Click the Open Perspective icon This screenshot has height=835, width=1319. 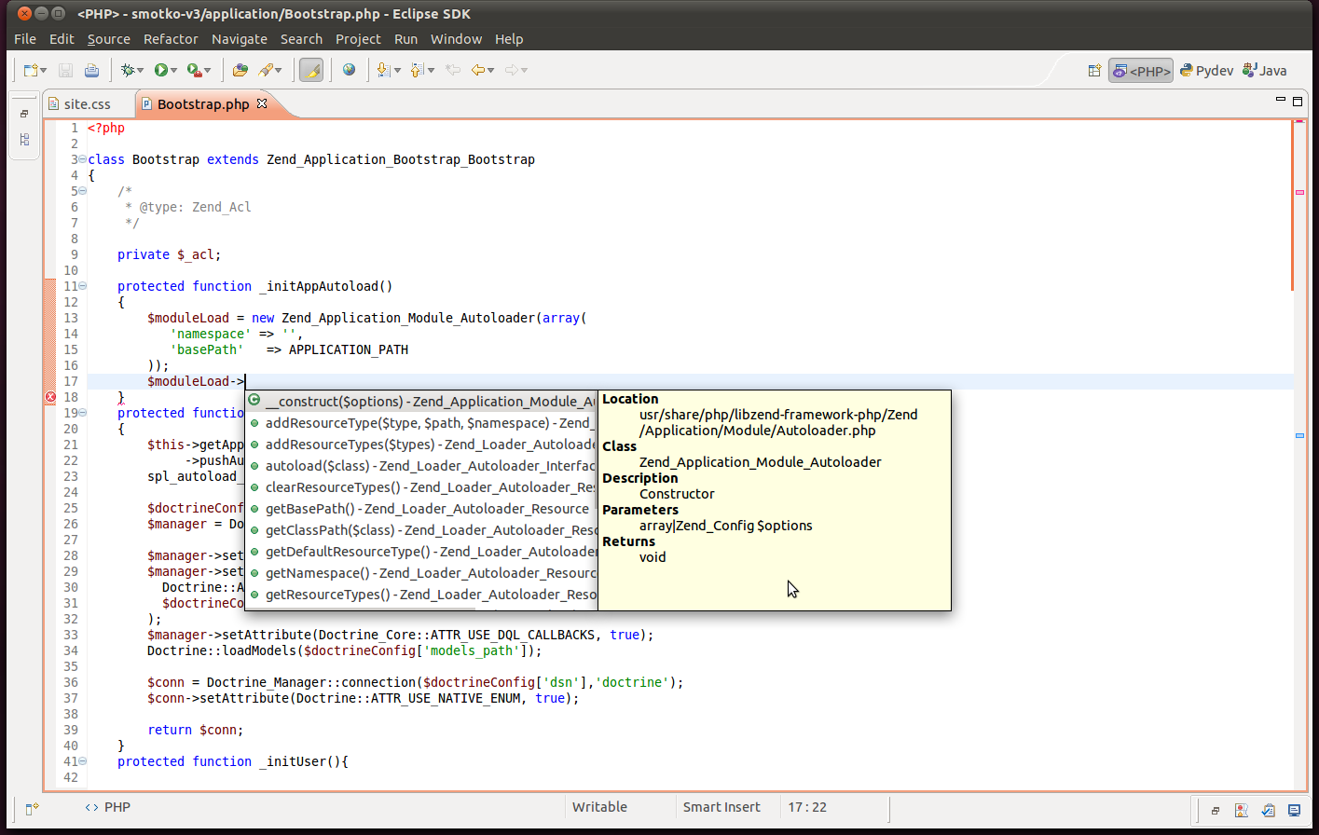[1094, 71]
